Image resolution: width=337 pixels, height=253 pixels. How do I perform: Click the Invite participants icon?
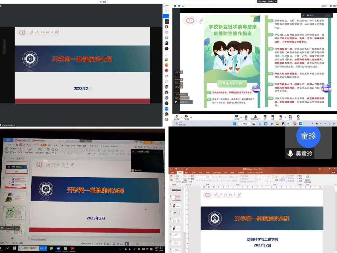tap(246, 116)
